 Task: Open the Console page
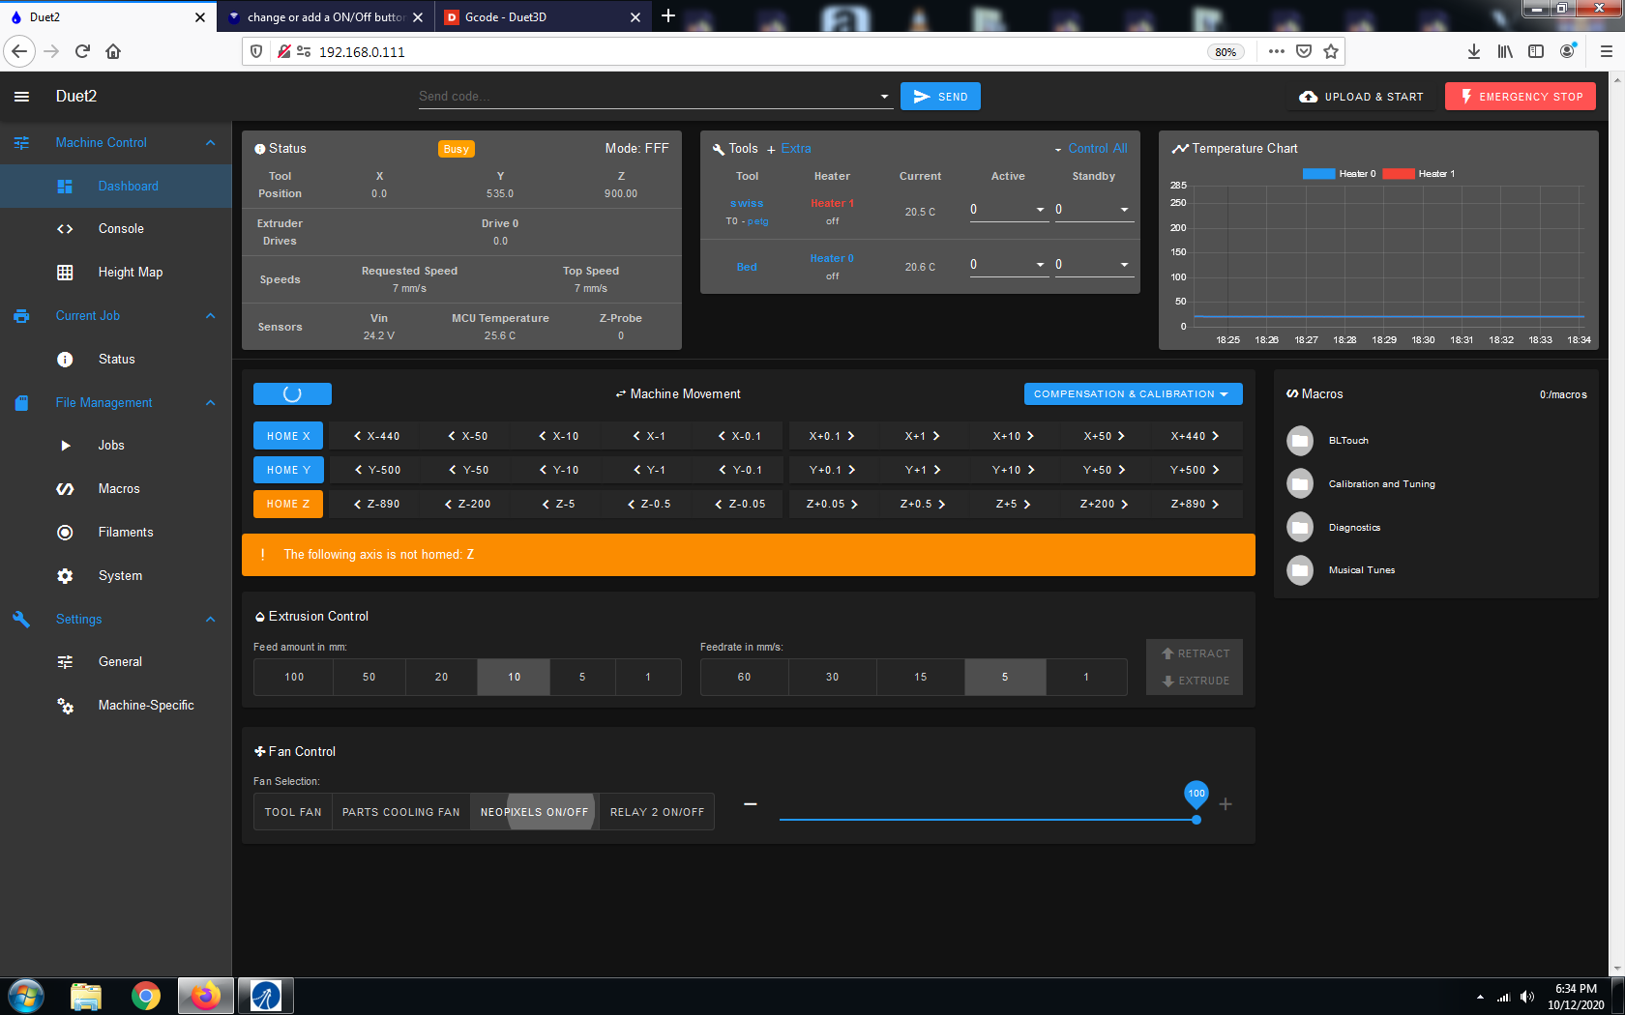tap(116, 229)
